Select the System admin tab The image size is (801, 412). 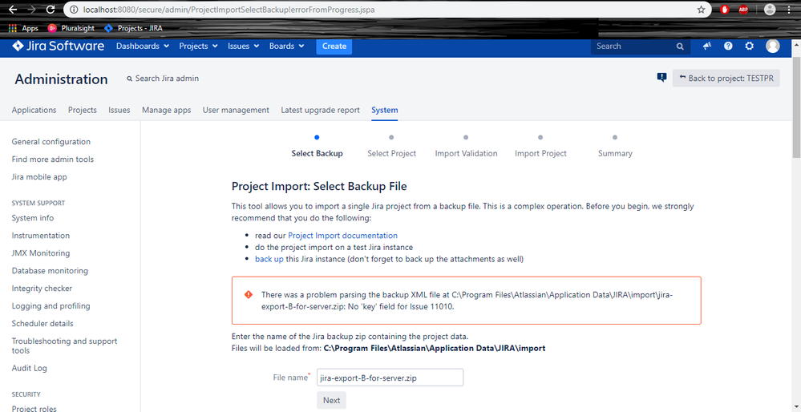385,110
